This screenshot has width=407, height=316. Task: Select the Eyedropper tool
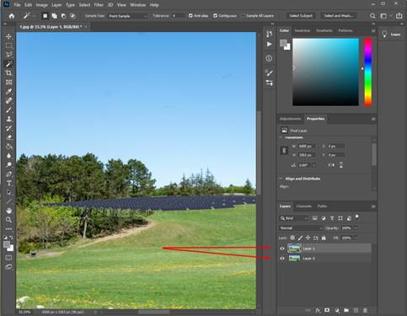[8, 92]
